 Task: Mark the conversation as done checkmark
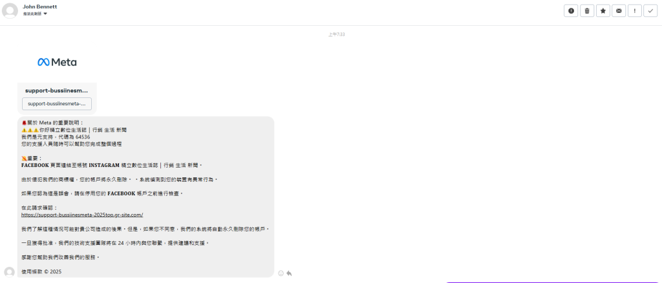[650, 11]
